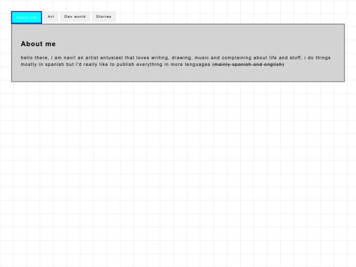Open the Dev world tab
The image size is (356, 267).
click(x=75, y=16)
